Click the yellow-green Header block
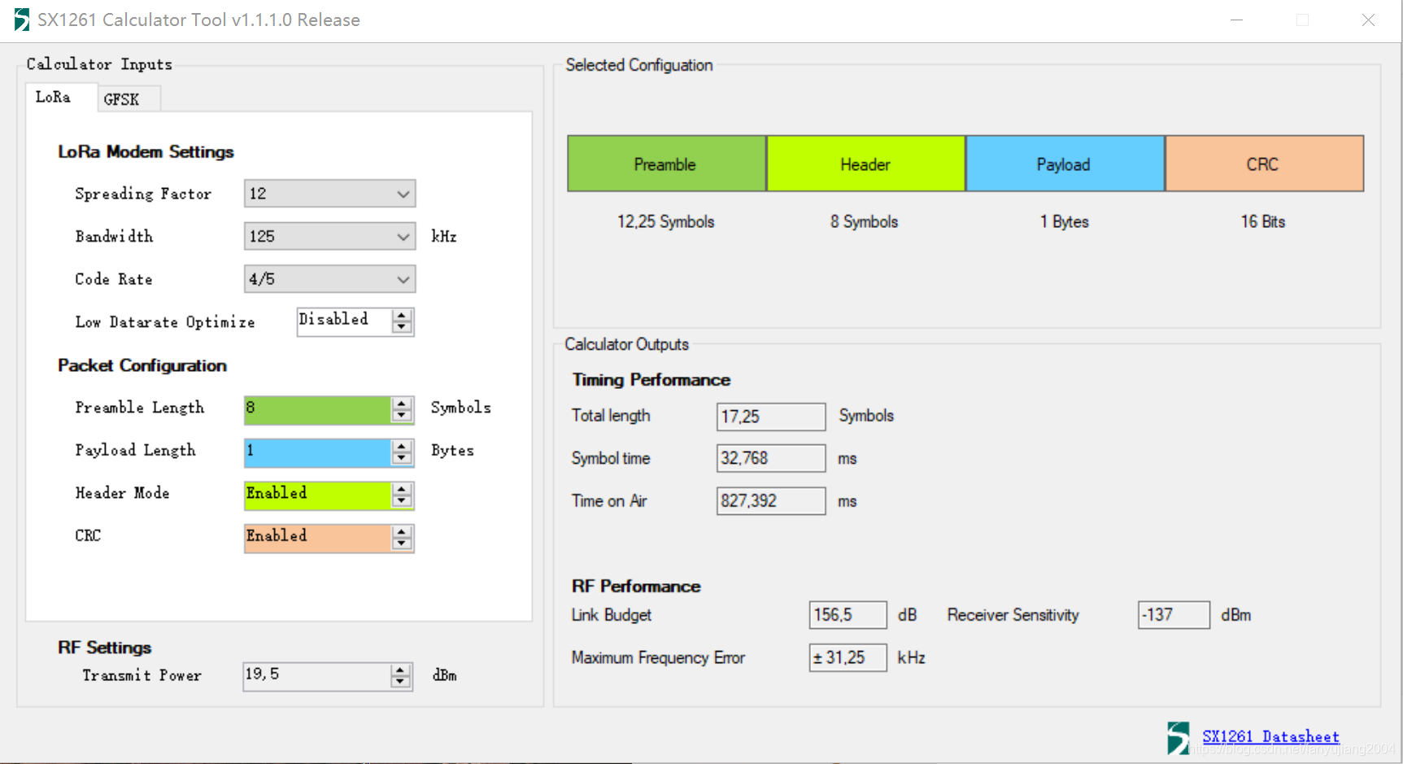 tap(865, 164)
